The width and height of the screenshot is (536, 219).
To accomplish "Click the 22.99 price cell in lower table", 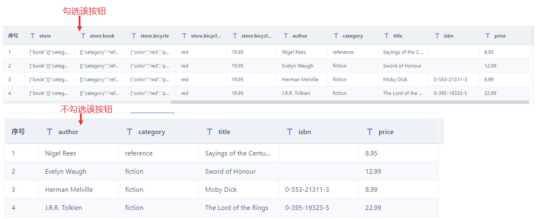I will point(373,208).
